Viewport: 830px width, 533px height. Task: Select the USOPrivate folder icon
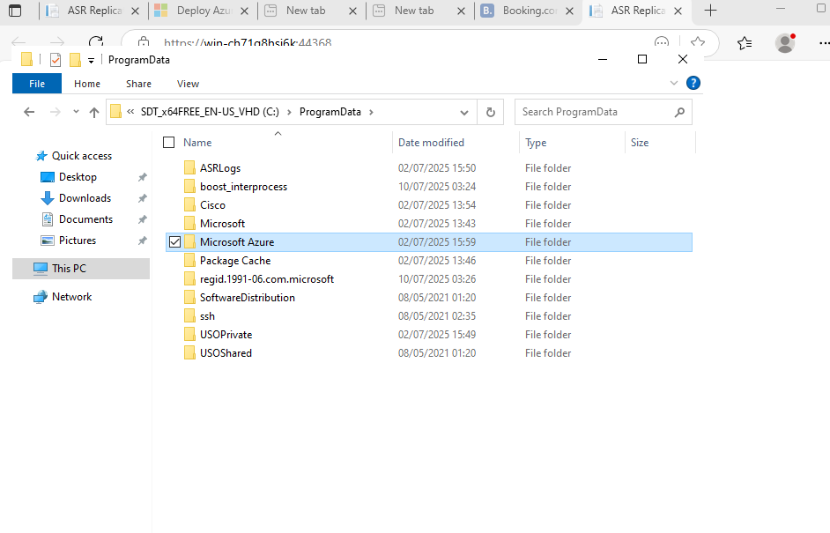pos(189,335)
